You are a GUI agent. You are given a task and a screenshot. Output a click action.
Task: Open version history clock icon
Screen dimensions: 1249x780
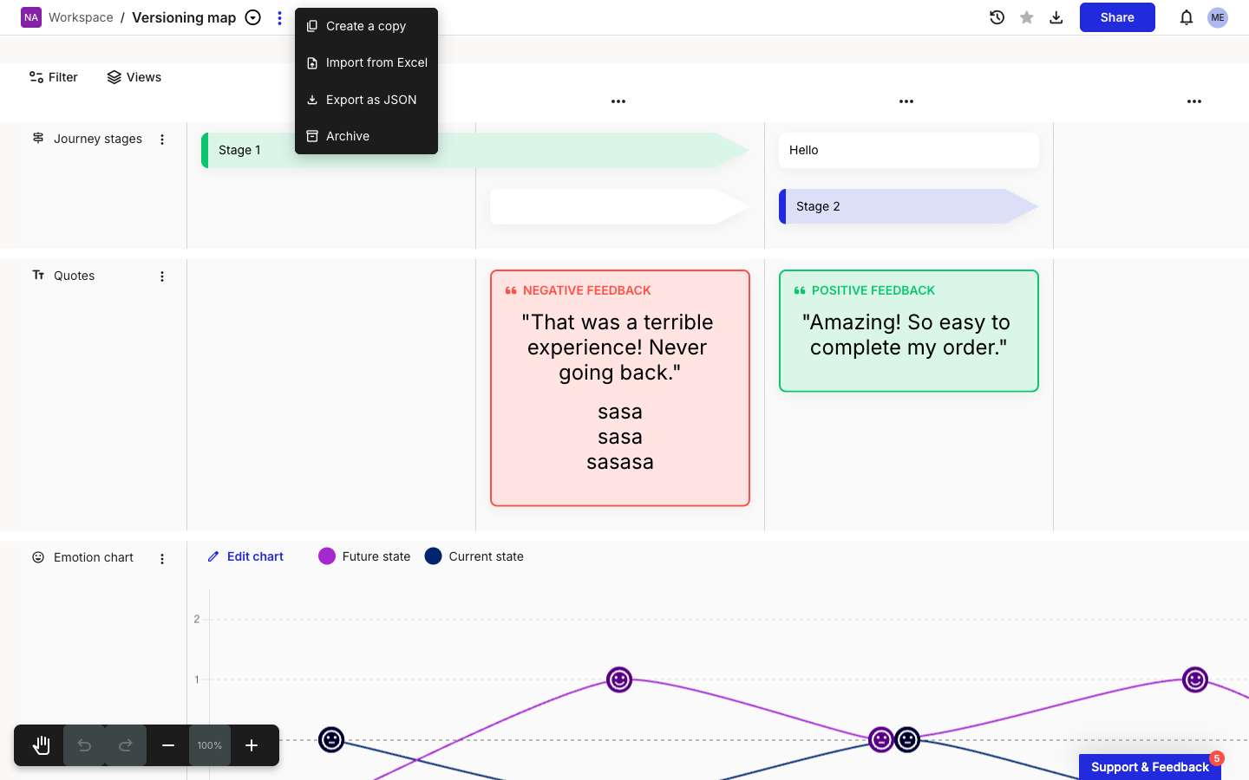(x=997, y=17)
